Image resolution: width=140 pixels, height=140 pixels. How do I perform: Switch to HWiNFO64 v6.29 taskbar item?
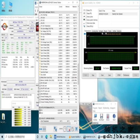pyautogui.click(x=90, y=137)
